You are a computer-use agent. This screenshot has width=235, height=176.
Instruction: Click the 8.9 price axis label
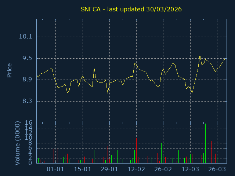(x=27, y=80)
